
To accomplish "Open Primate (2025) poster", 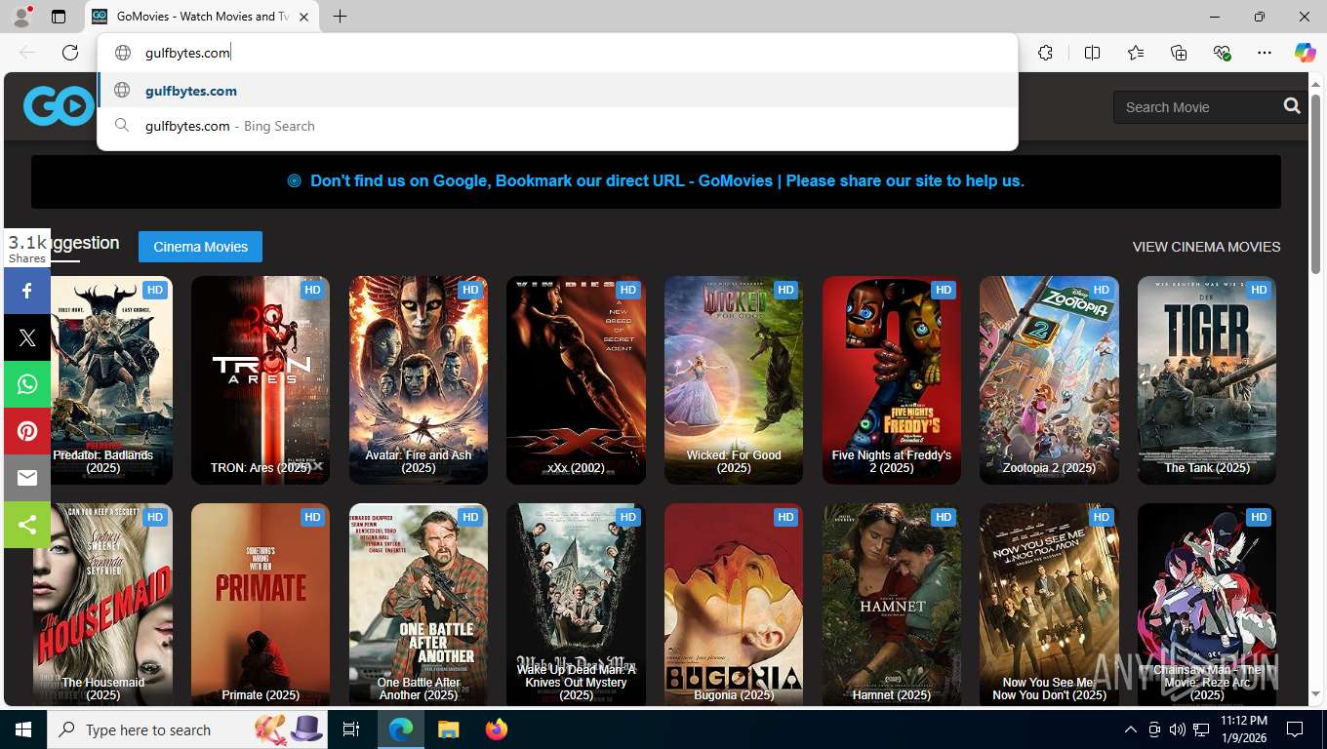I will 261,605.
